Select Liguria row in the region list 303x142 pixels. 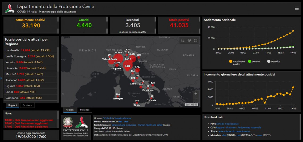pyautogui.click(x=31, y=86)
